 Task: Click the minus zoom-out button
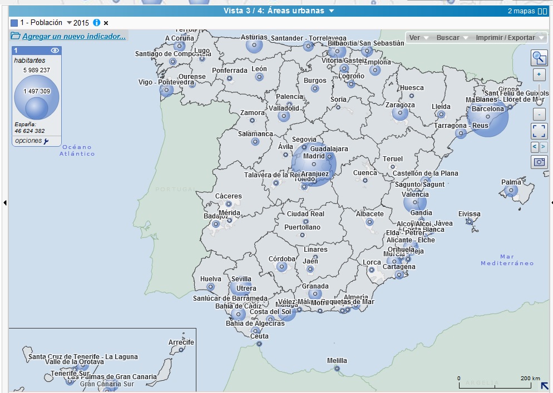coord(539,115)
